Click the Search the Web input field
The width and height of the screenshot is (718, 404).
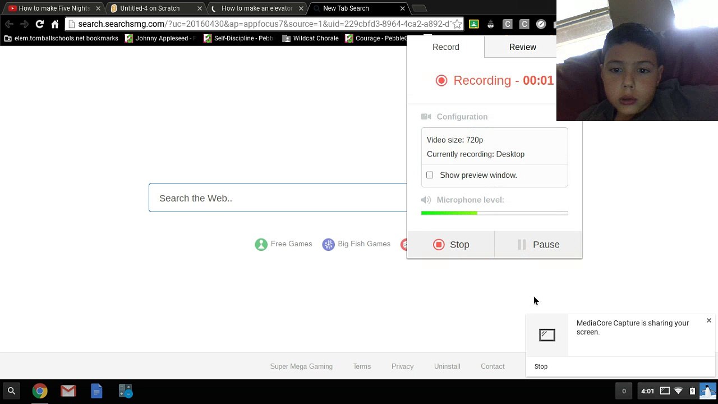(x=278, y=198)
